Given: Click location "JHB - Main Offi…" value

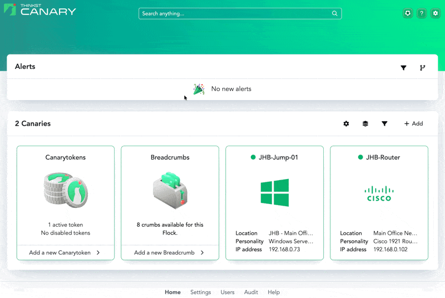Looking at the screenshot, I should coord(291,233).
